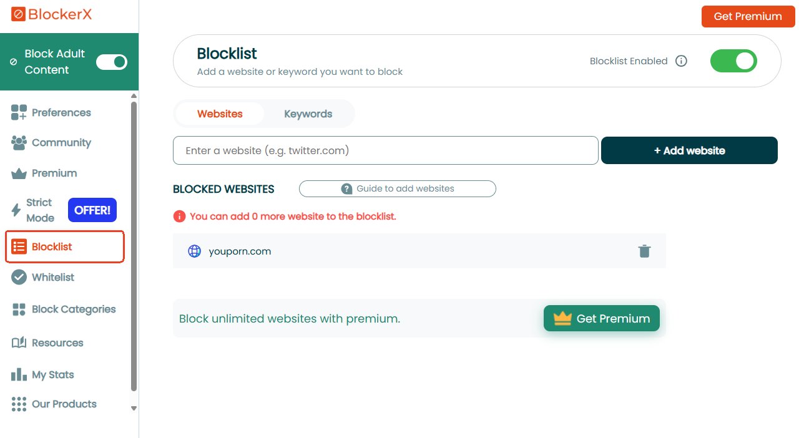Screen dimensions: 804x438
Task: Click the + Add website button
Action: tap(689, 150)
